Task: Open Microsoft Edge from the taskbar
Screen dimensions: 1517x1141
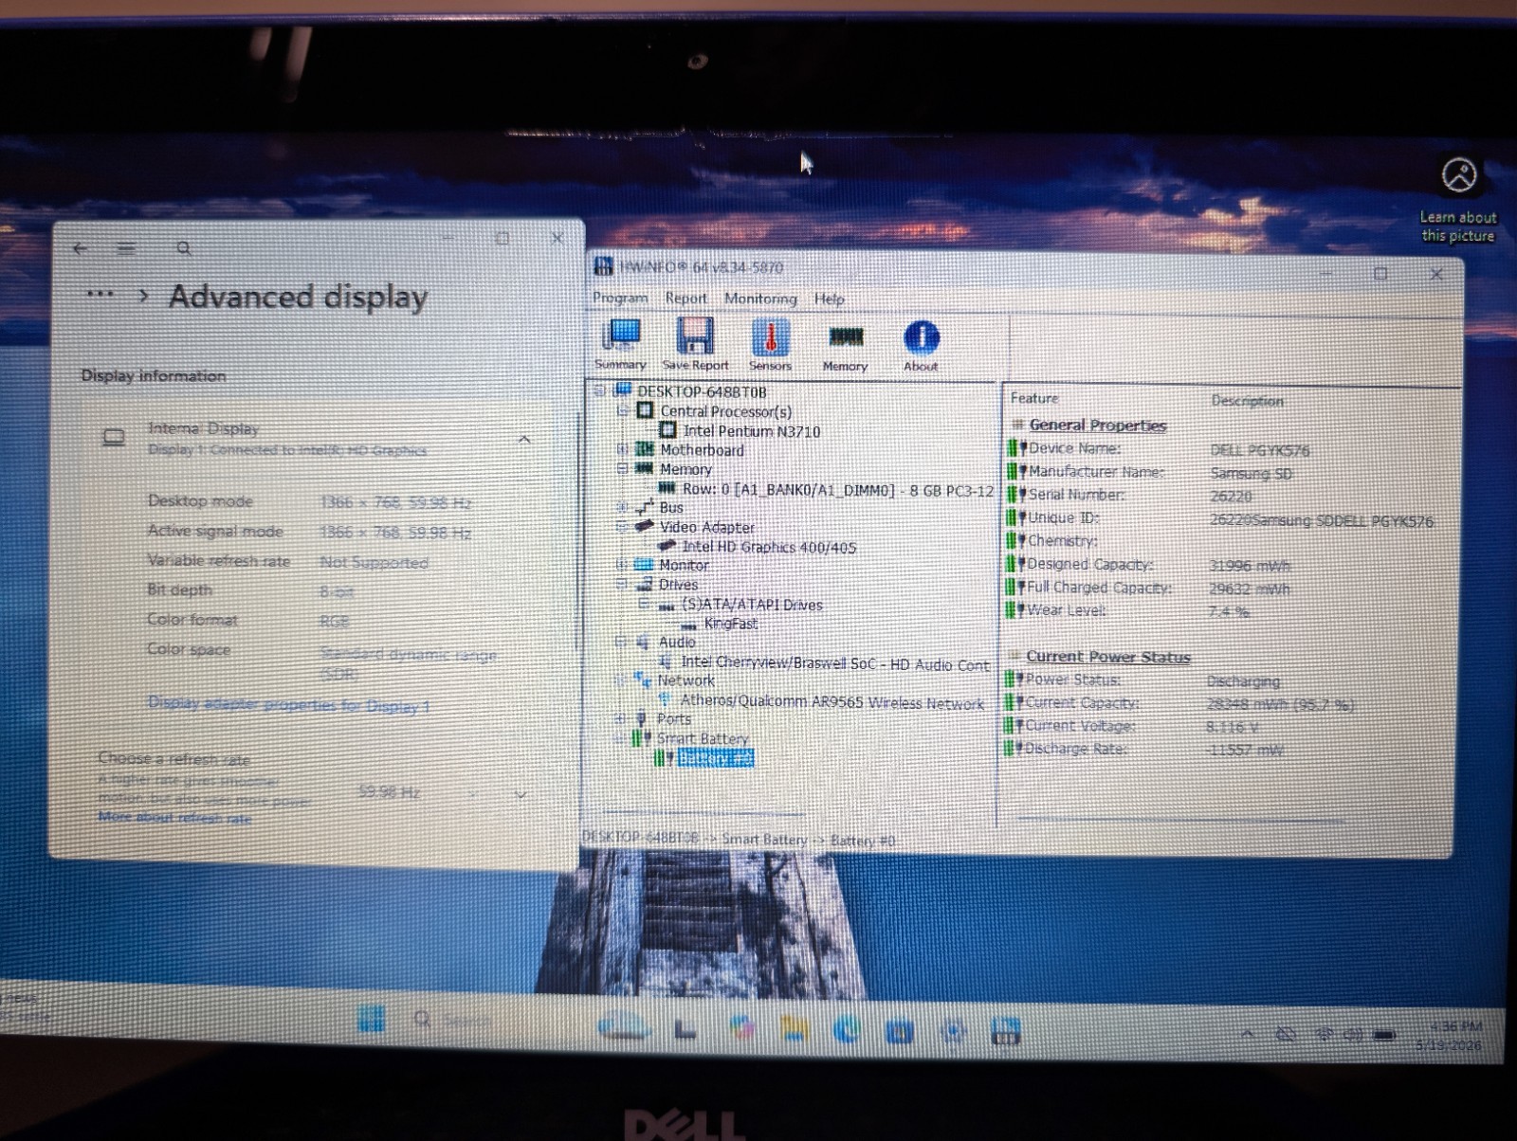Action: pyautogui.click(x=847, y=1030)
